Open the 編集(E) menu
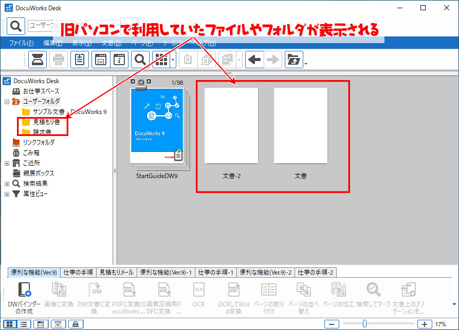Image resolution: width=459 pixels, height=330 pixels. pos(53,43)
